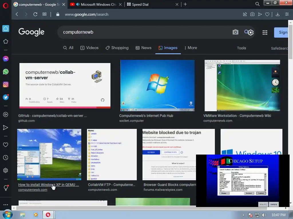This screenshot has height=219, width=293.
Task: Open the Windows 7 desktop thumbnail
Action: 158,86
